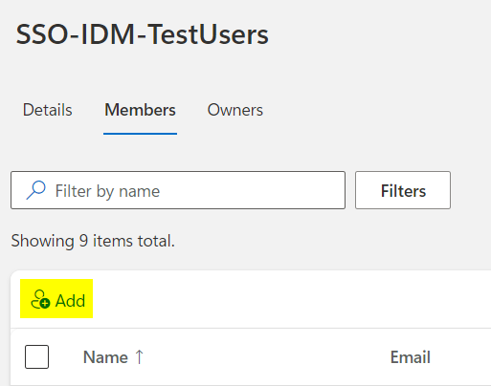Click the ascending sort arrow beside Name
Viewport: 491px width, 386px height.
(x=139, y=356)
